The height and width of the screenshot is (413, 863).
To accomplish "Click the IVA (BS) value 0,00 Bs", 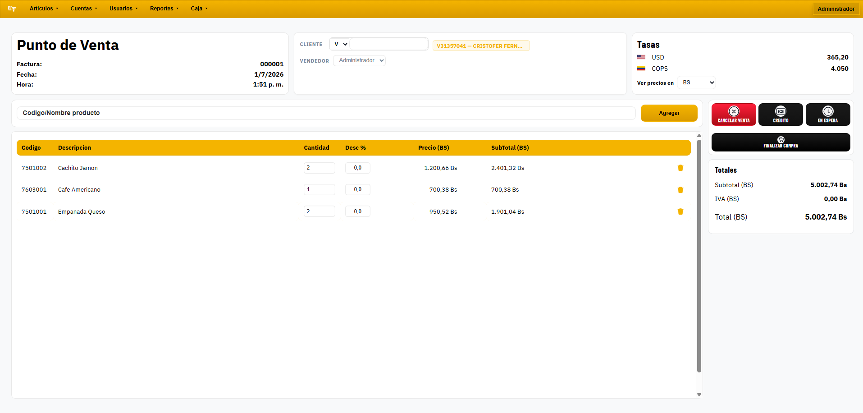I will [x=836, y=199].
